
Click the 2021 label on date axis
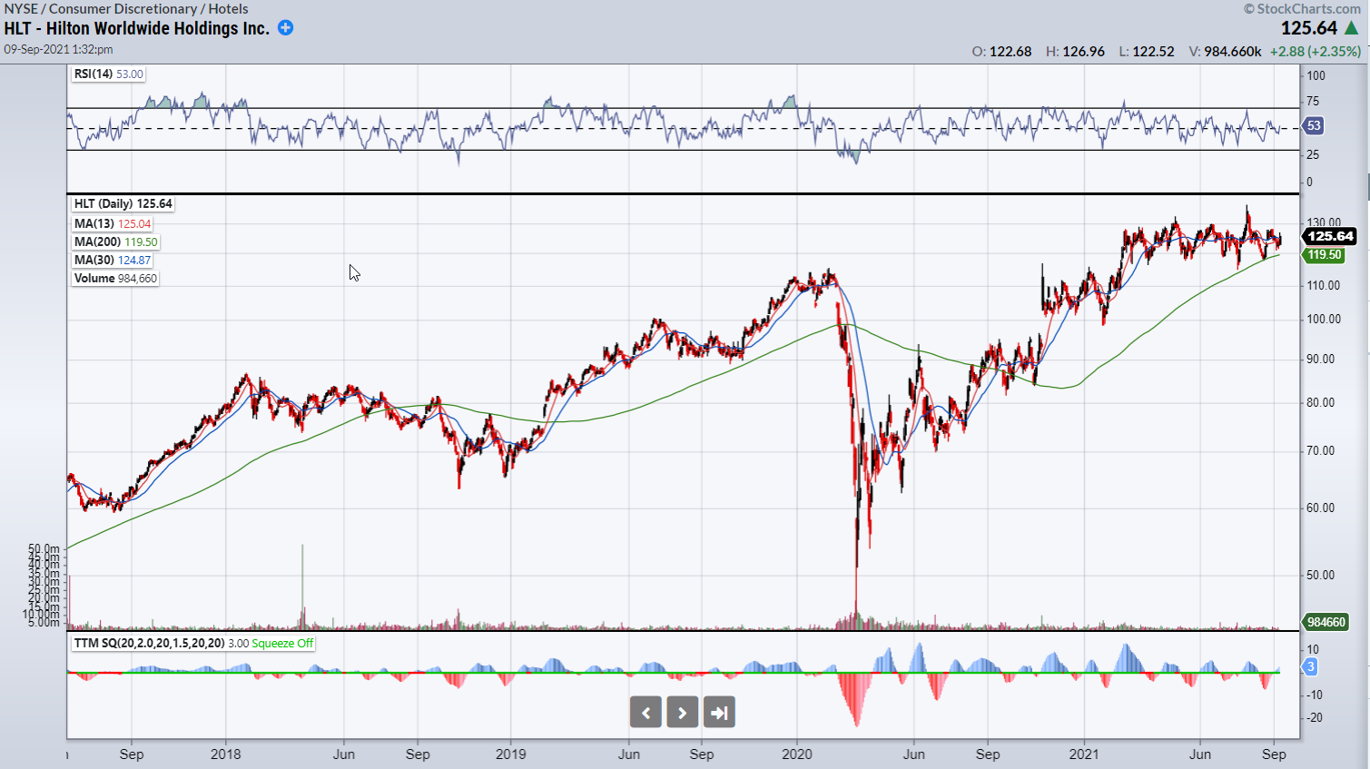(x=1084, y=754)
